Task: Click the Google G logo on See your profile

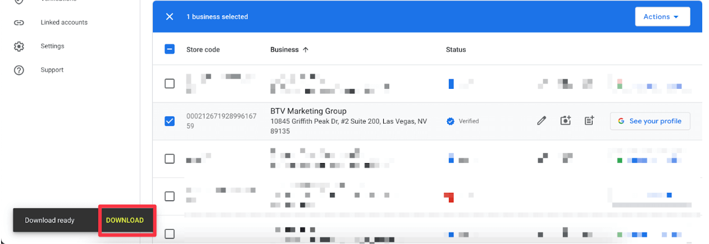Action: 621,121
